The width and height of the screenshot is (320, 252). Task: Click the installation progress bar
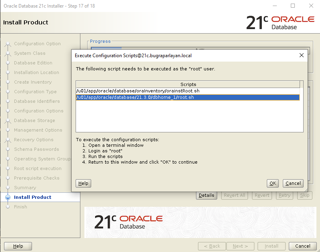click(x=200, y=48)
